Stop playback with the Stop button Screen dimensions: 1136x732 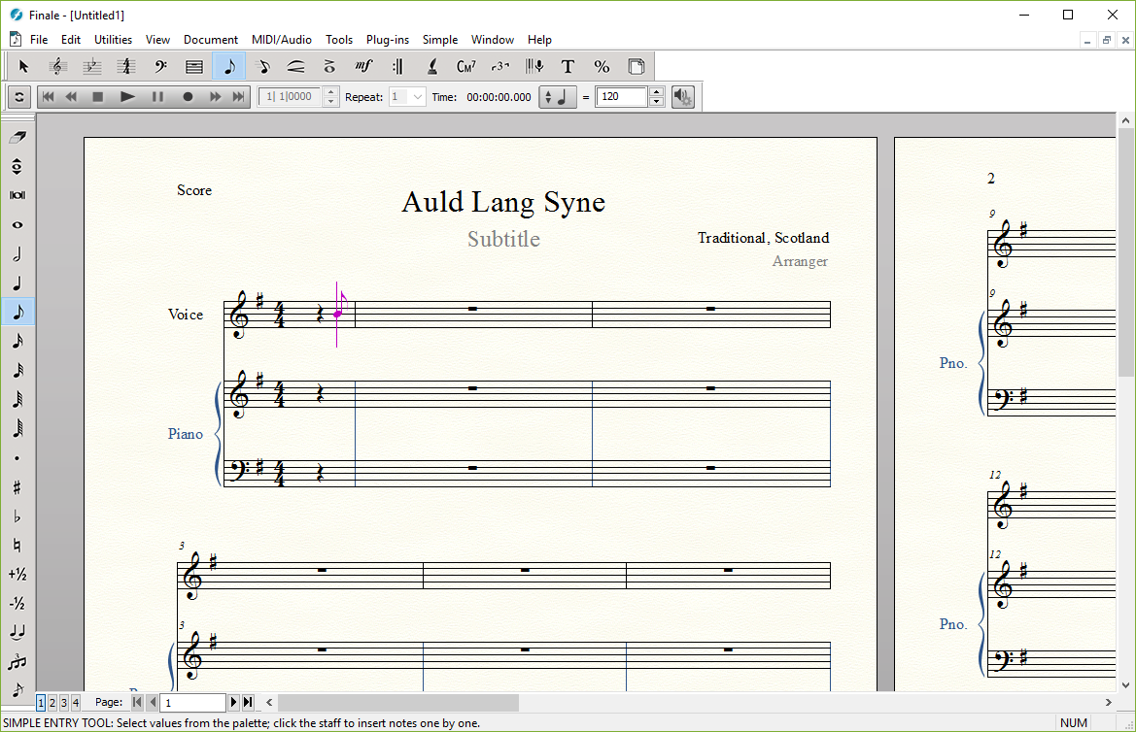click(x=98, y=96)
